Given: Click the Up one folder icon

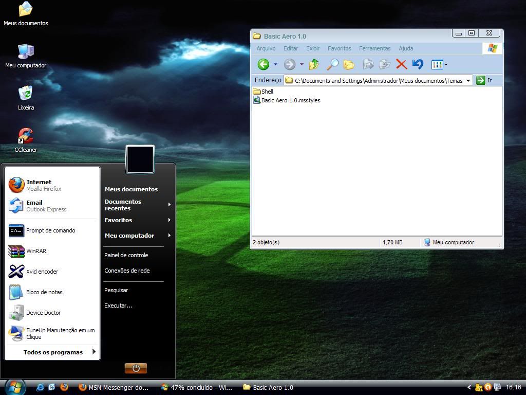Looking at the screenshot, I should [x=314, y=64].
